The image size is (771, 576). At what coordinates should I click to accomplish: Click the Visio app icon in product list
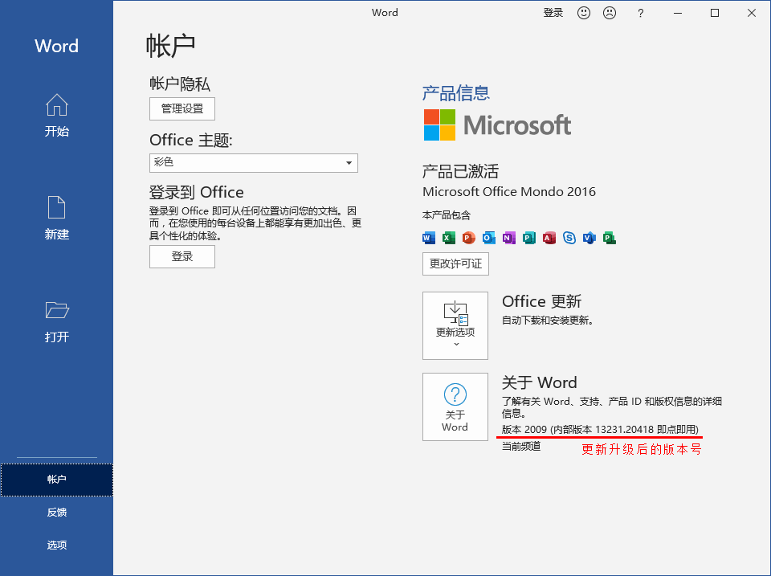click(589, 238)
